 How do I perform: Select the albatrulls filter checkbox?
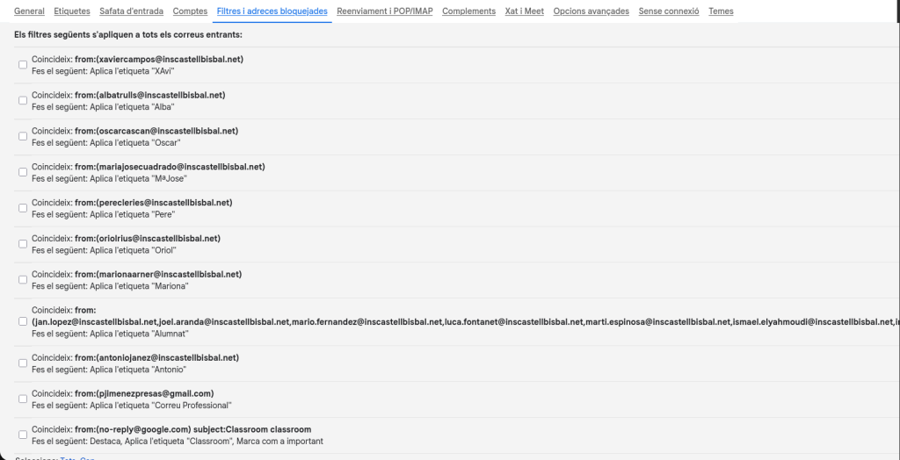(23, 101)
